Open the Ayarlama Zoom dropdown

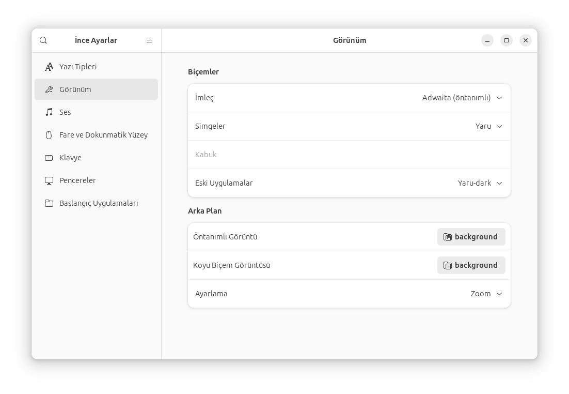(x=486, y=294)
